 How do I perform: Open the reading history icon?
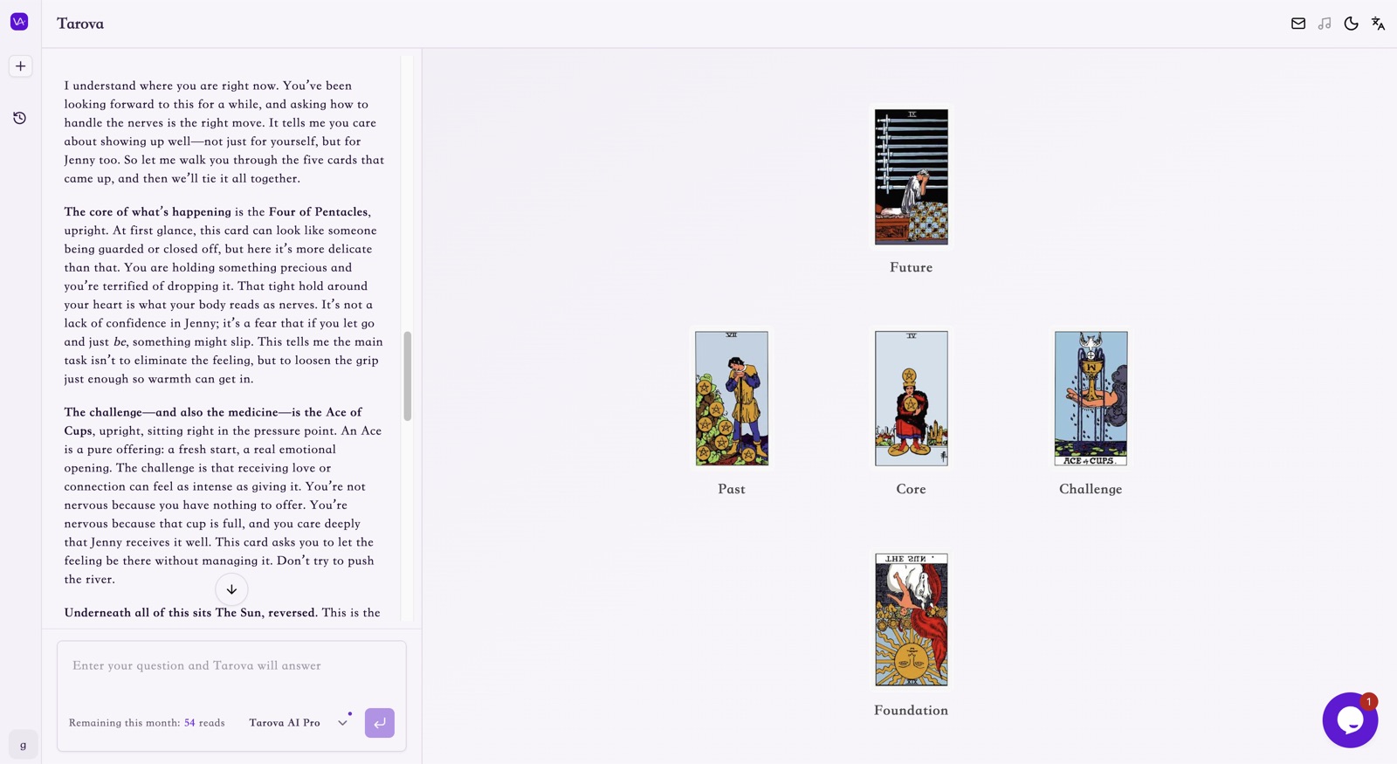[x=19, y=118]
